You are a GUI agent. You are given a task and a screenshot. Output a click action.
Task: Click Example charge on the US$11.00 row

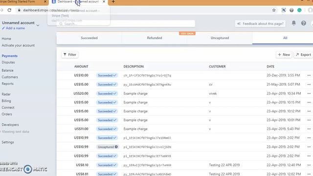coord(135,129)
